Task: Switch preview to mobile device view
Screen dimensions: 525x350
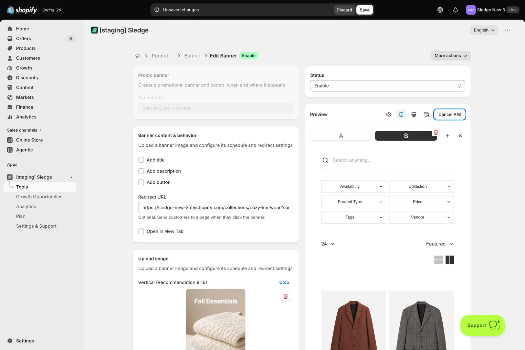Action: pos(401,114)
